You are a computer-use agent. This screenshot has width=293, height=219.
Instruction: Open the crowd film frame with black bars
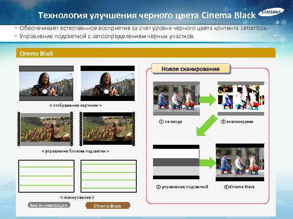pos(107,129)
